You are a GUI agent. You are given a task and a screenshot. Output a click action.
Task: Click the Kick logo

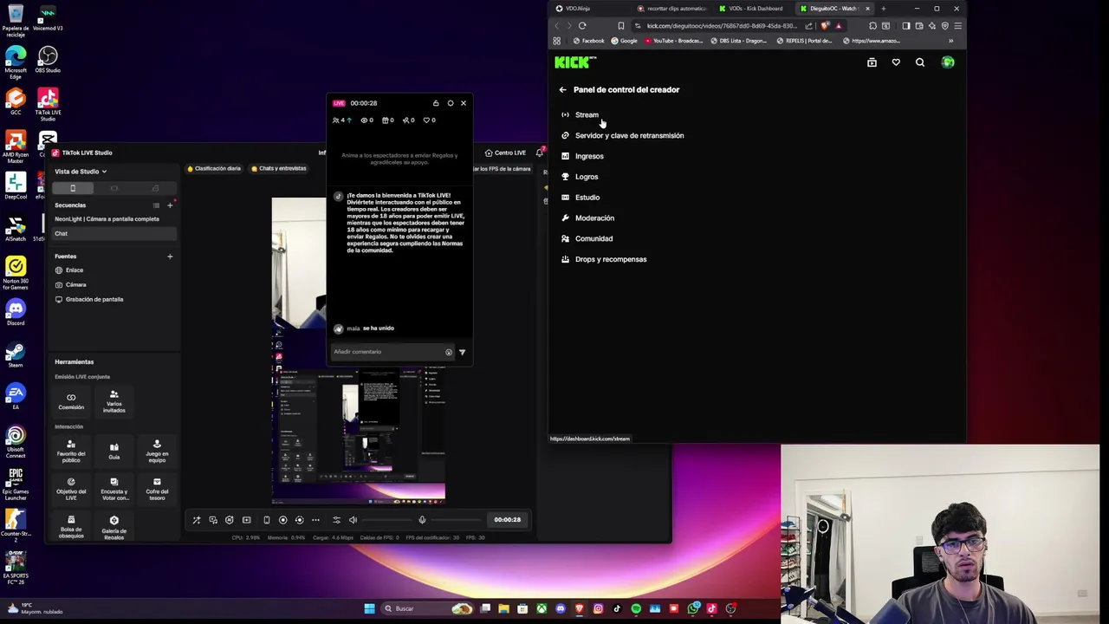[575, 62]
